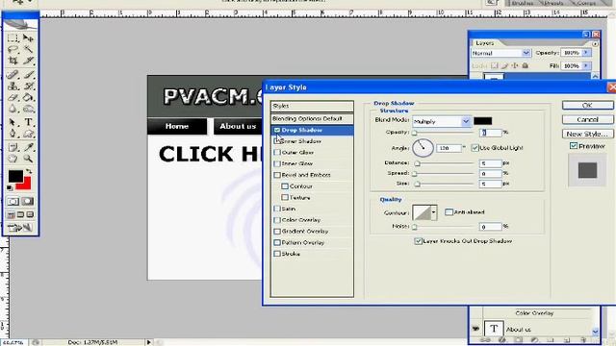616x346 pixels.
Task: Select the Dodge tool
Action: 28,109
